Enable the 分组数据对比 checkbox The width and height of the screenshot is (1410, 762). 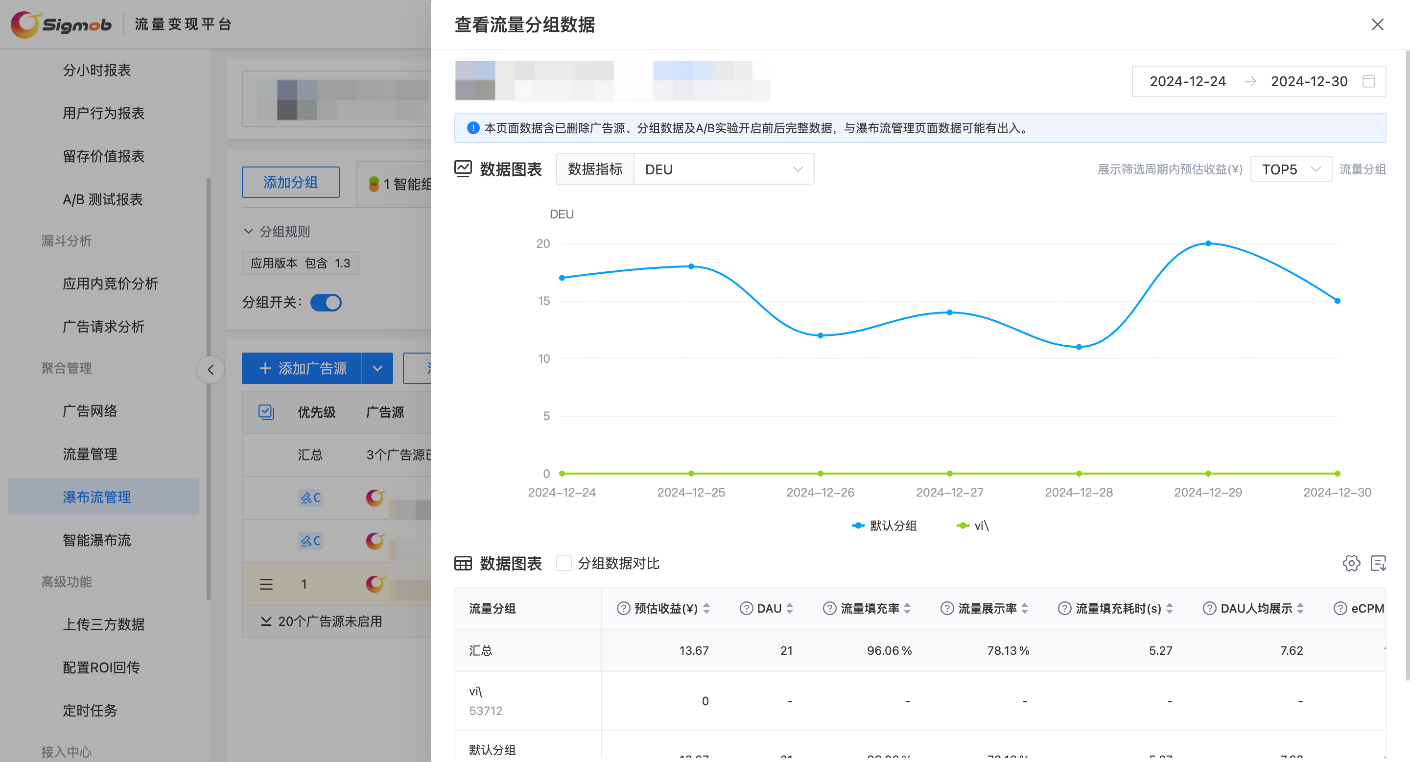pyautogui.click(x=564, y=563)
